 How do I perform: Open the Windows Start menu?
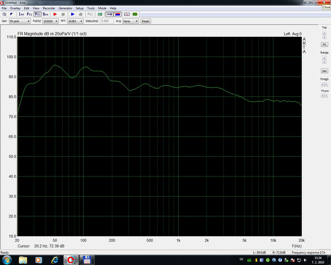7,260
